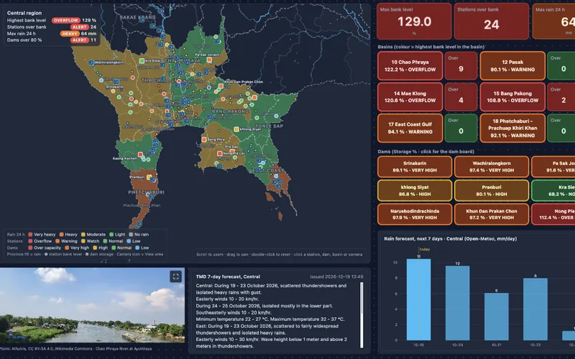Click the Chao Phraya River photo
Screen dimensions: 575x359
92,305
